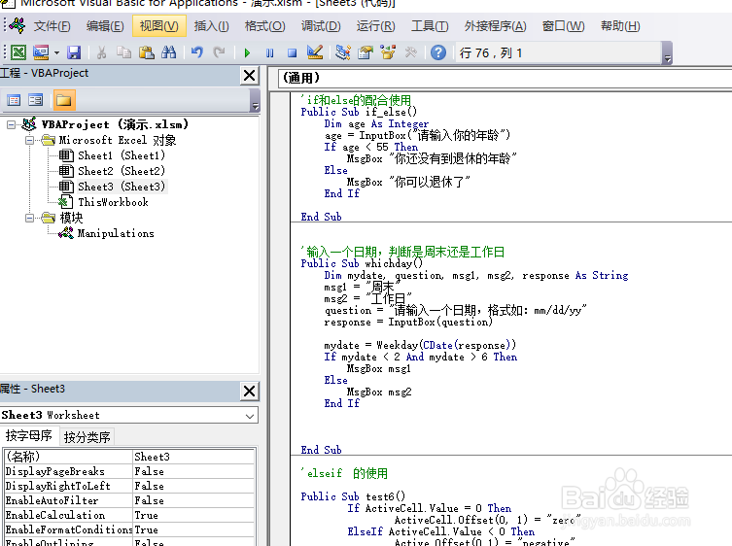Open the 编辑(E) menu
This screenshot has width=732, height=546.
pos(105,26)
